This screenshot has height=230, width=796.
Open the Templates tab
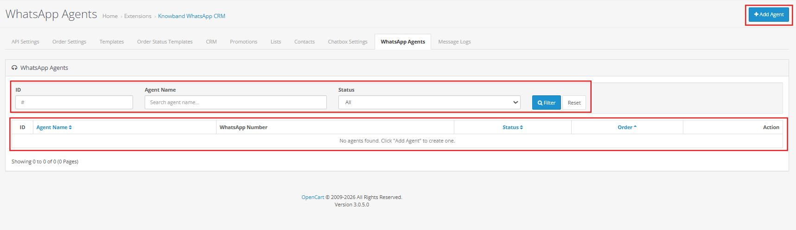tap(112, 42)
